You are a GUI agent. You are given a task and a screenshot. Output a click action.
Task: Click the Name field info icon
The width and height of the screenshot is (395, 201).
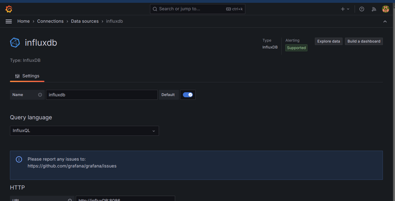[40, 95]
